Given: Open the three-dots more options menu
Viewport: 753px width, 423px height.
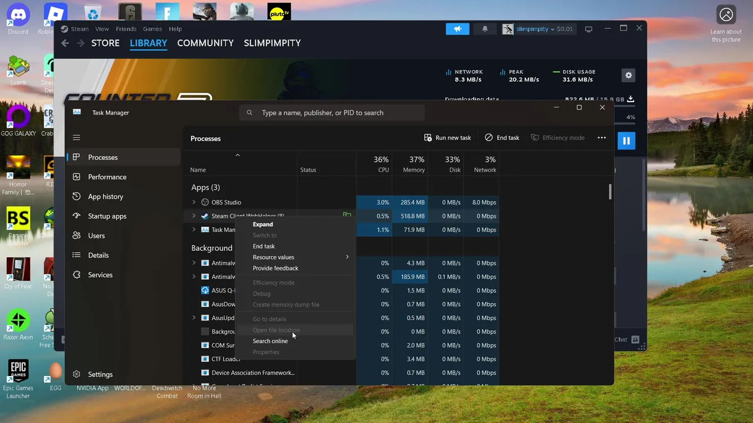Looking at the screenshot, I should [601, 137].
